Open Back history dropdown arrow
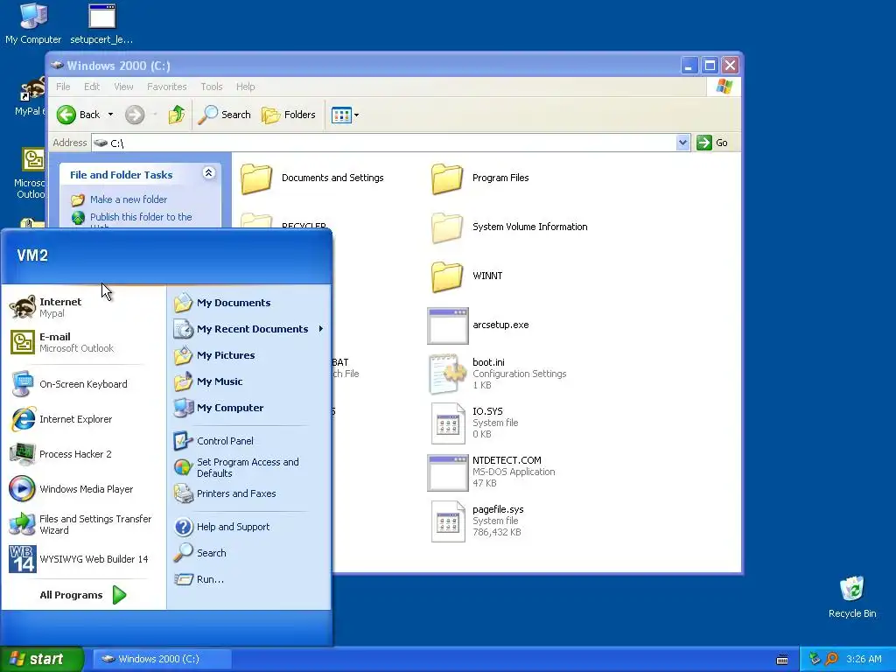The image size is (896, 672). click(x=110, y=115)
